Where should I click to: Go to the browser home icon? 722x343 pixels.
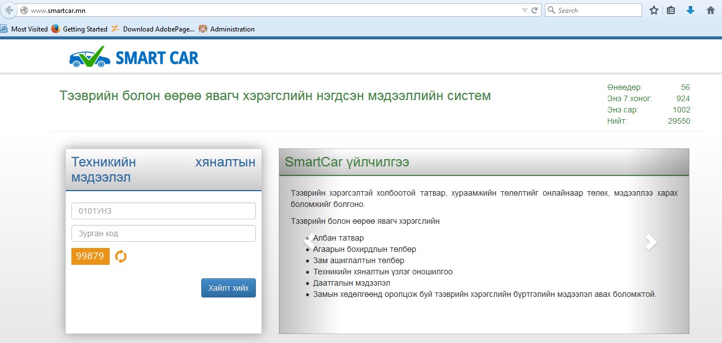point(711,10)
